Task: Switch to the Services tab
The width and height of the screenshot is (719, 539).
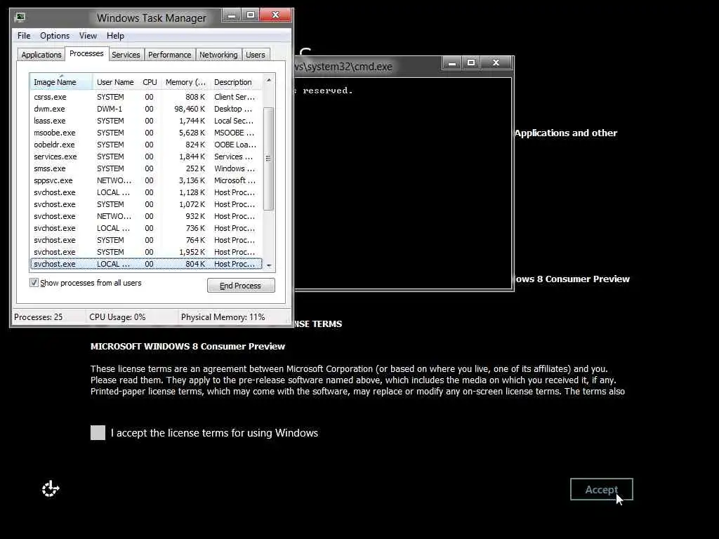Action: click(x=126, y=55)
